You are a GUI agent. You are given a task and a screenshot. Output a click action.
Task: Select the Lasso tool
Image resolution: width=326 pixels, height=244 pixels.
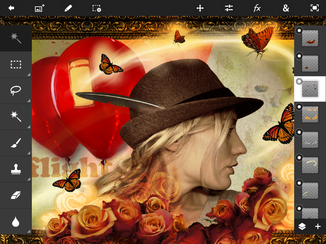[16, 90]
